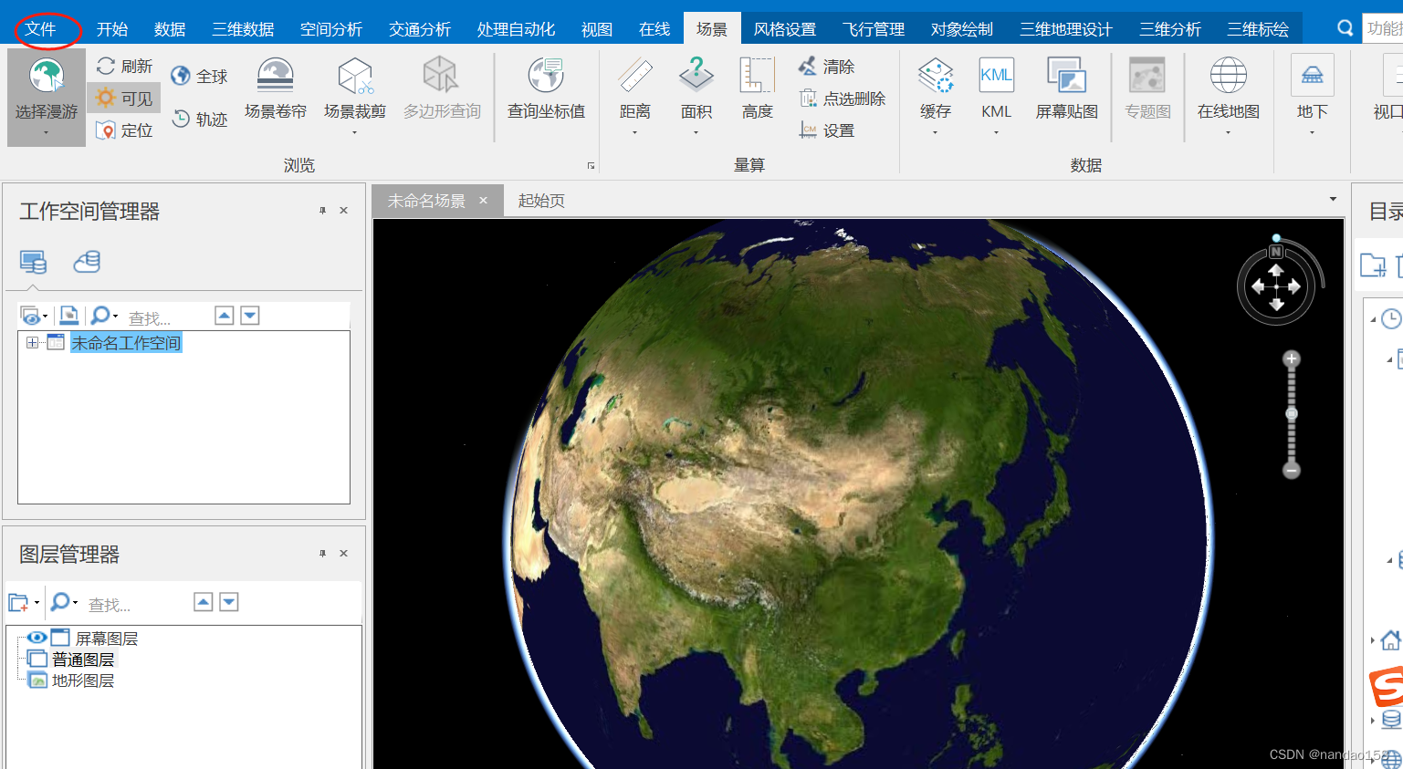Activate the 场景卷帘 scene swipe tool
The width and height of the screenshot is (1403, 769).
[x=276, y=87]
